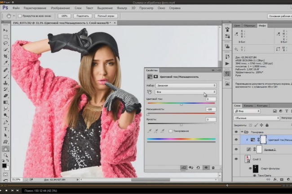
Task: Open the Вид layer filter dropdown
Action: click(247, 111)
